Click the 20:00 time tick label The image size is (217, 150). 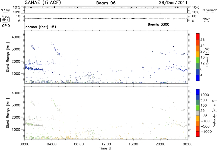tap(160, 144)
